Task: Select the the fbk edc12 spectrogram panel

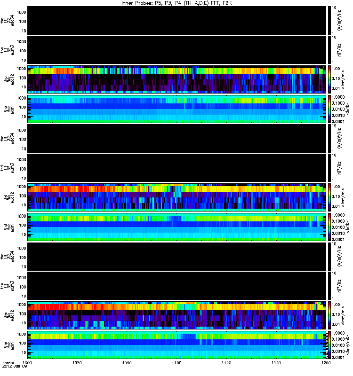Action: tap(176, 314)
